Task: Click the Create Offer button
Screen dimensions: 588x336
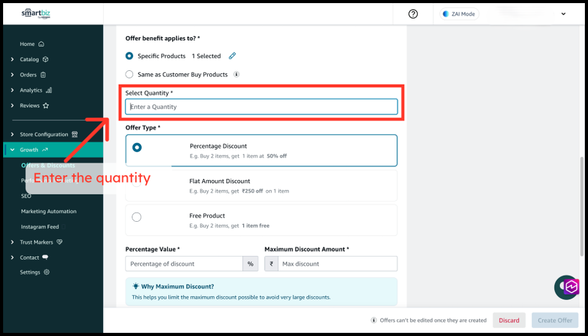Action: (554, 320)
